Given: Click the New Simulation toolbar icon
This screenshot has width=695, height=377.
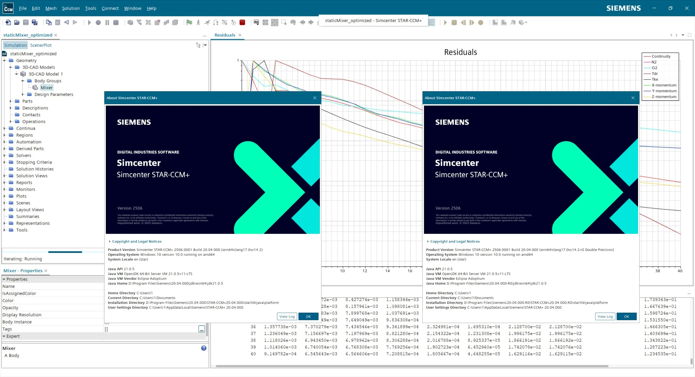Looking at the screenshot, I should tap(8, 23).
